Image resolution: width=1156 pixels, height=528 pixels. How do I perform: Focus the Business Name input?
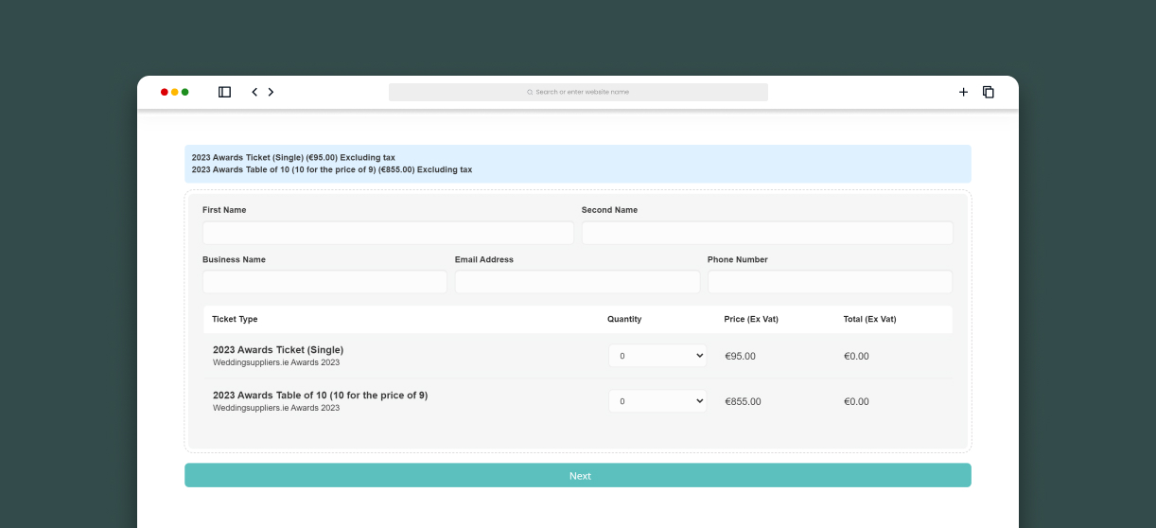[x=324, y=282]
